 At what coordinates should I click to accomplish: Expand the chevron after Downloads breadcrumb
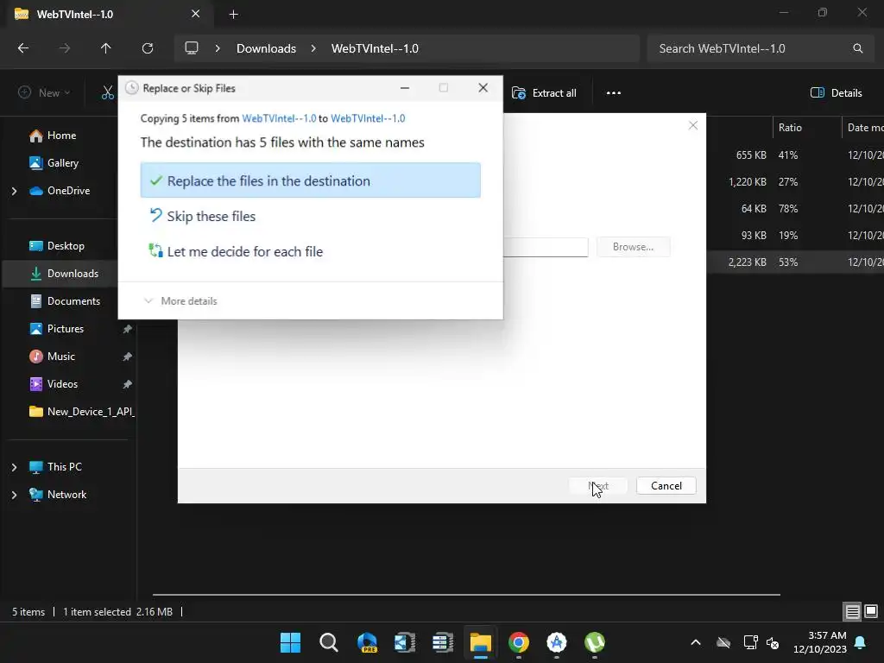(313, 48)
